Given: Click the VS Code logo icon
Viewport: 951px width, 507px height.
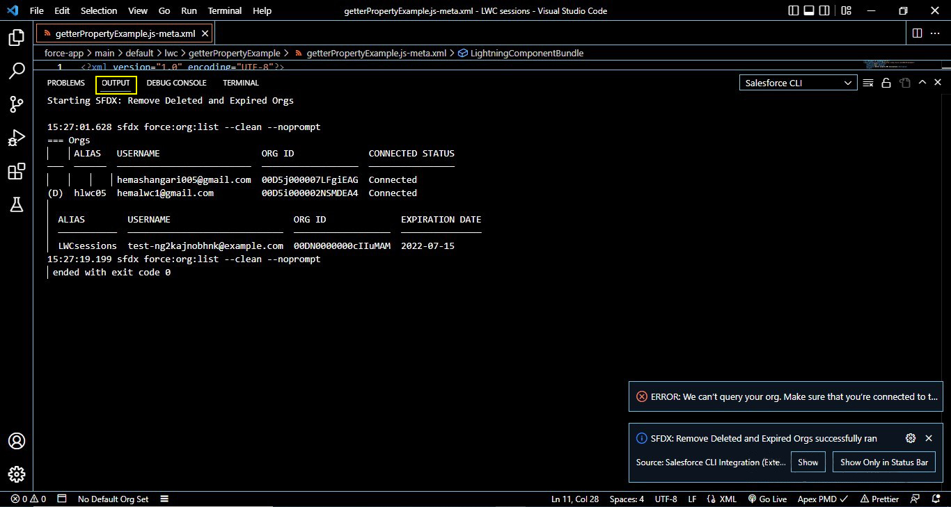Looking at the screenshot, I should [x=12, y=11].
